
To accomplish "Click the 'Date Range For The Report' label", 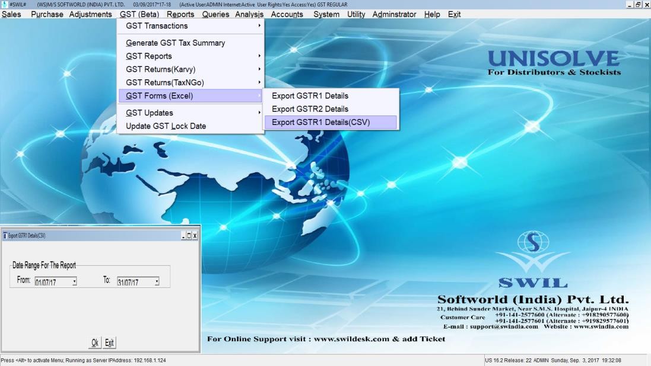I will pos(44,265).
